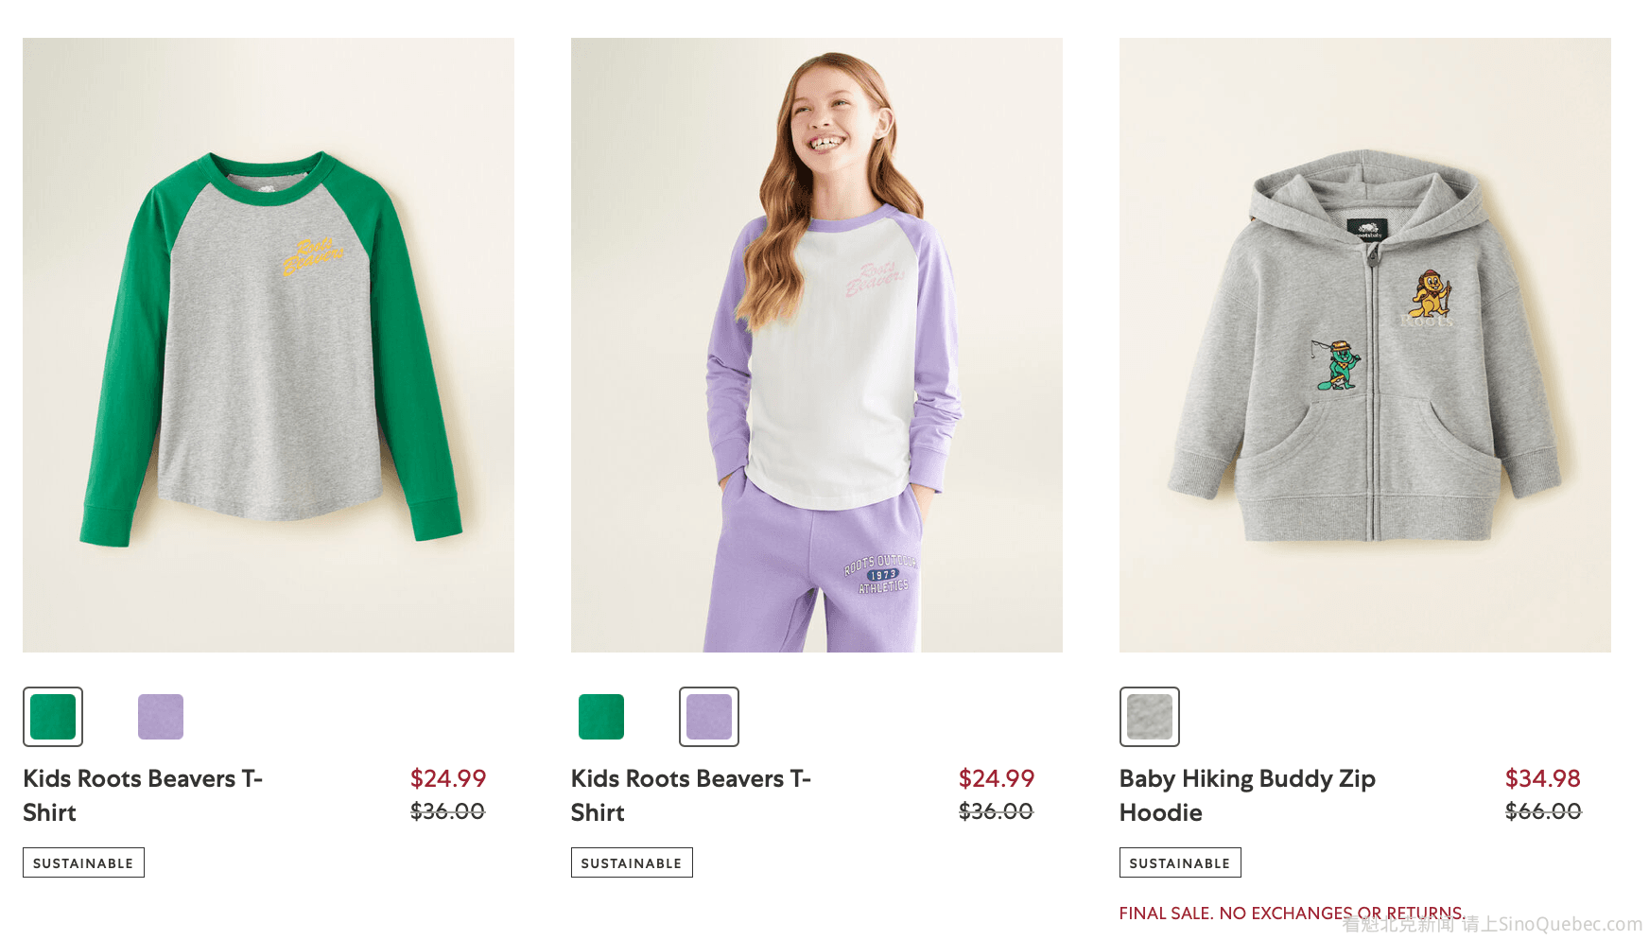Click the Sustainable badge under the hoodie
The image size is (1649, 940).
pos(1180,862)
